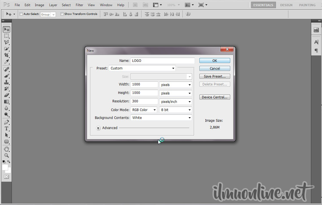
Task: Open the Background Contents dropdown
Action: (x=161, y=118)
